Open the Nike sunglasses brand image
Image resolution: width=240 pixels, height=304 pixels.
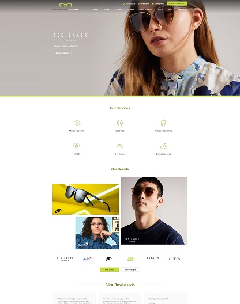tap(85, 199)
